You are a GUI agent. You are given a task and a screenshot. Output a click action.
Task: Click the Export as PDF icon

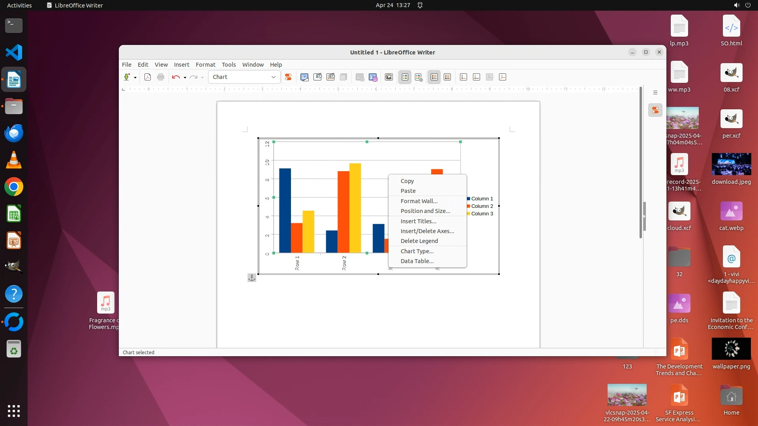pyautogui.click(x=148, y=77)
